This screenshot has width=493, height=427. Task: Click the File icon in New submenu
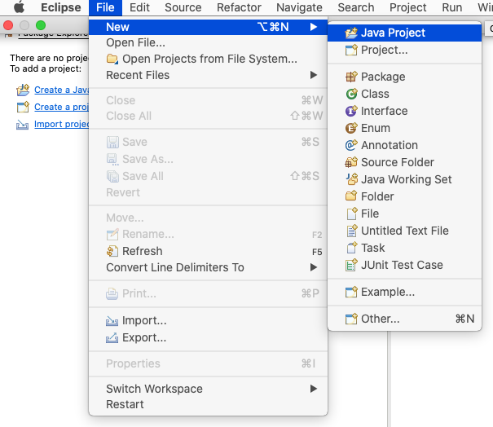point(351,213)
